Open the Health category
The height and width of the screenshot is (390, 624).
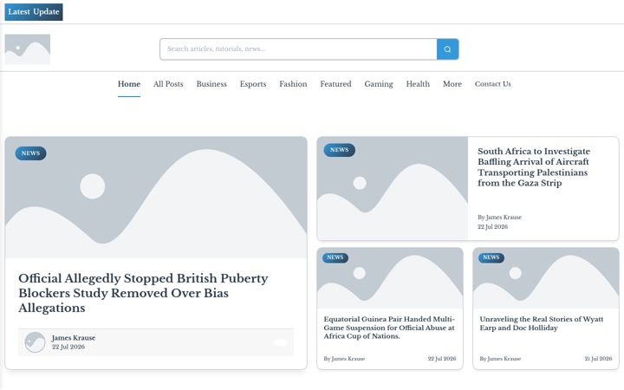pyautogui.click(x=418, y=84)
